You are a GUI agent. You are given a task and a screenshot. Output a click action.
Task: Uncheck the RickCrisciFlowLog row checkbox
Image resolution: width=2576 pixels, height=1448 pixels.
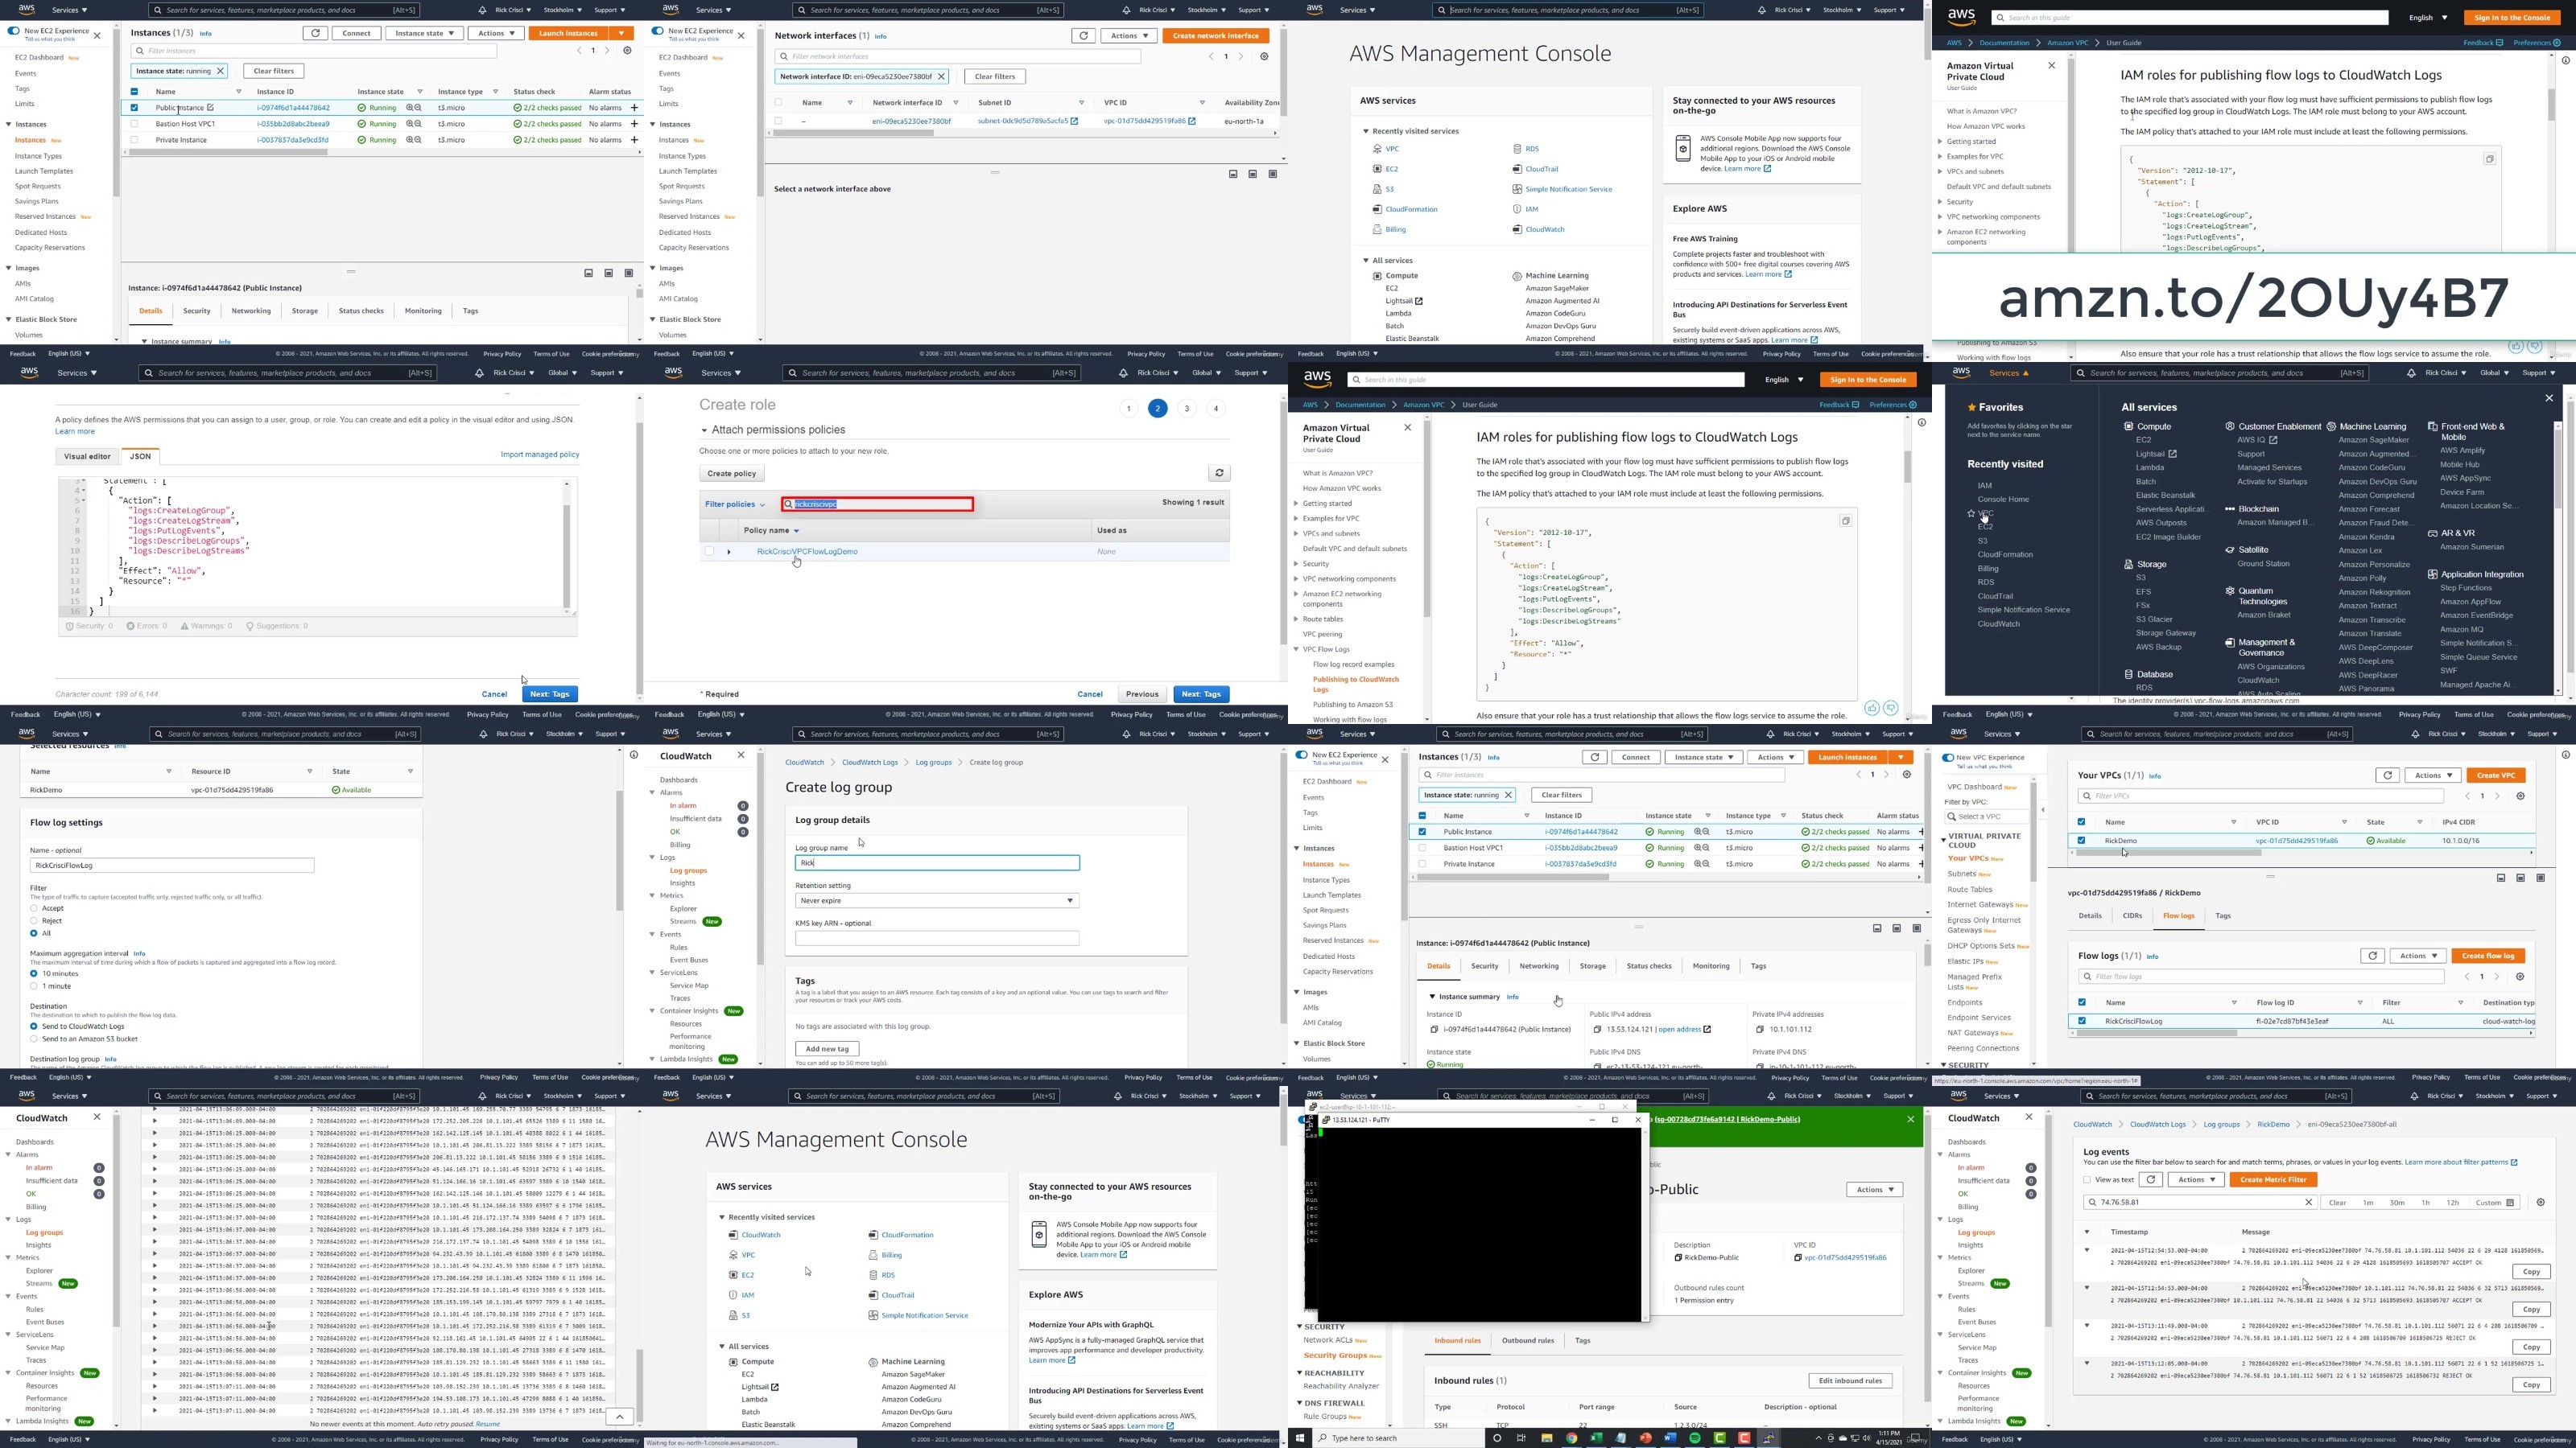[x=2082, y=1022]
